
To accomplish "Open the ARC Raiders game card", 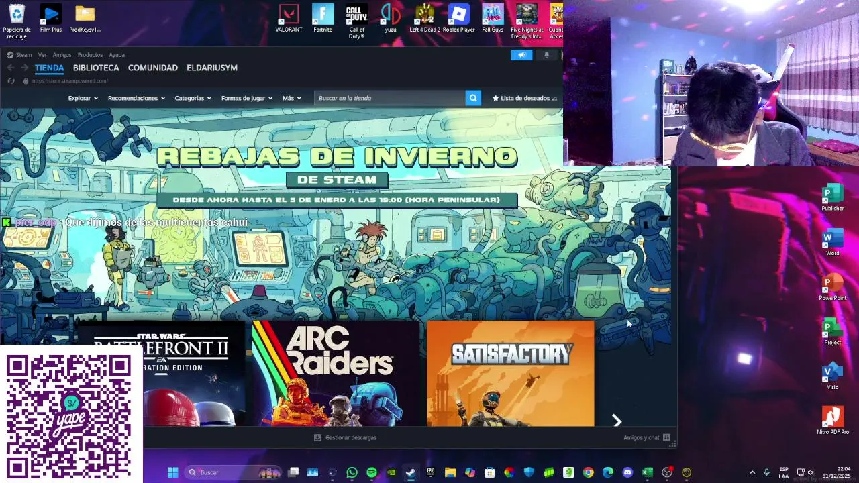I will tap(336, 373).
